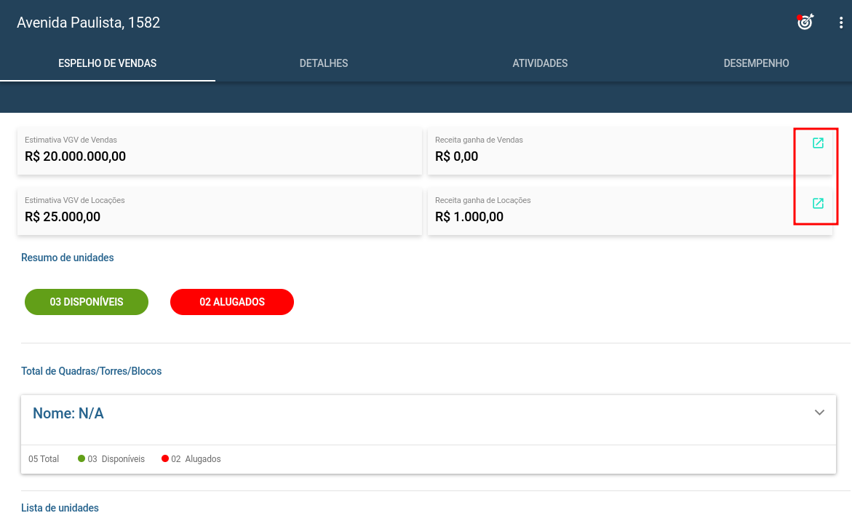Screen dimensions: 852x529
Task: Open the three-dot more options menu
Action: [840, 23]
